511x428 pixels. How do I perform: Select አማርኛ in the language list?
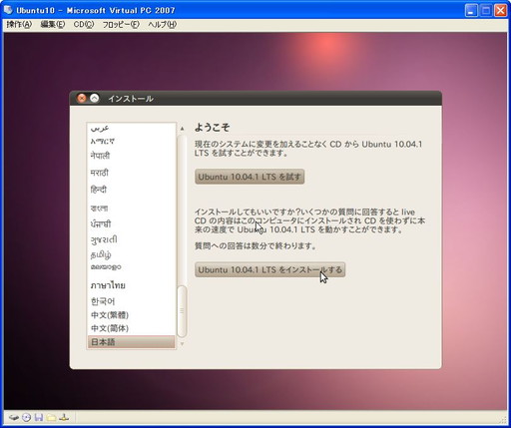(x=131, y=141)
